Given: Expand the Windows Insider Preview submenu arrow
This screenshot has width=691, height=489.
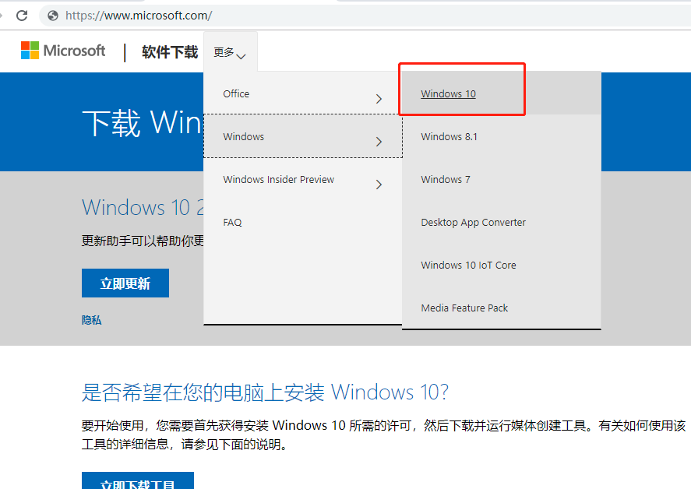Looking at the screenshot, I should pyautogui.click(x=379, y=184).
